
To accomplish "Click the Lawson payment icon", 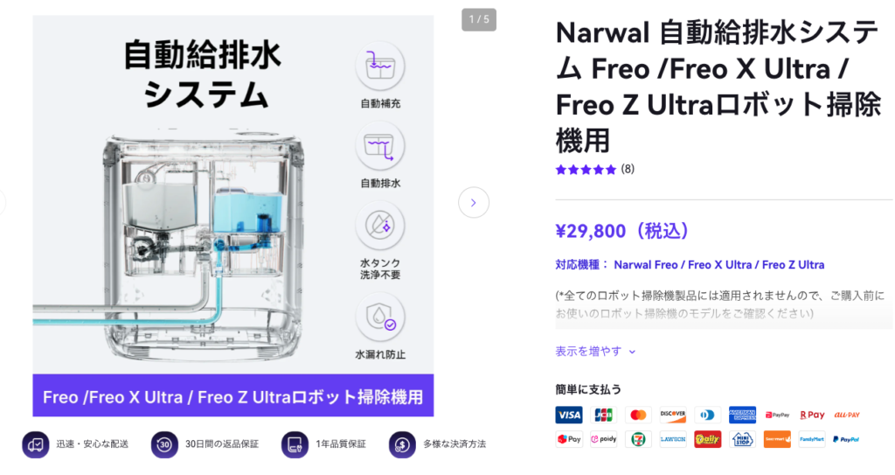I will pyautogui.click(x=673, y=439).
